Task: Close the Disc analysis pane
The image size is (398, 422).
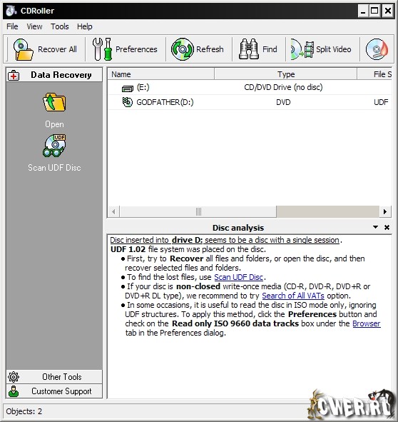Action: coord(387,228)
